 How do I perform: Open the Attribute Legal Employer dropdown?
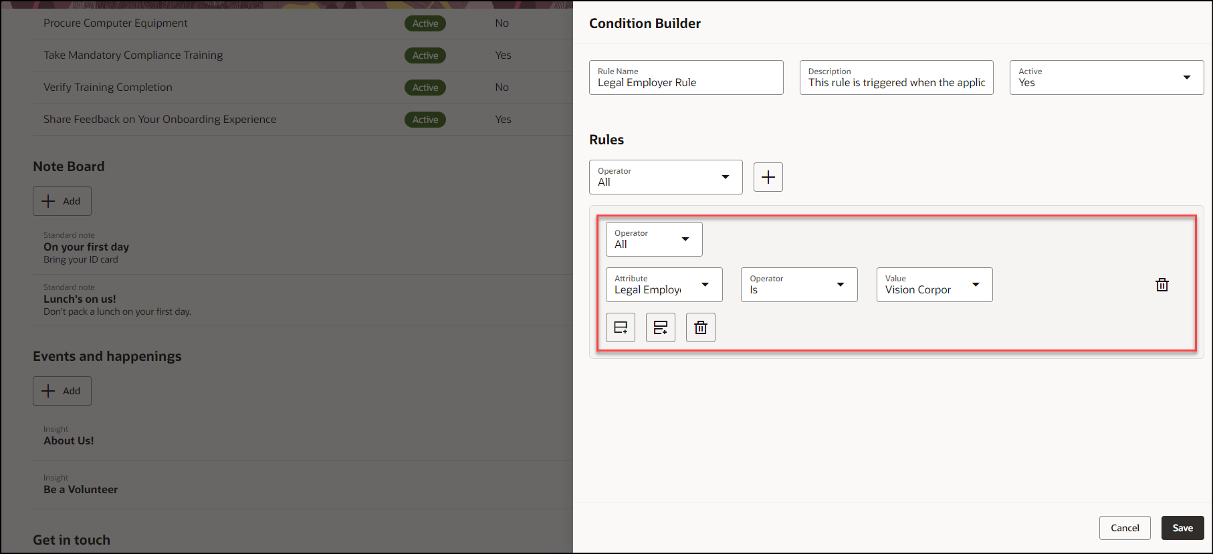[664, 285]
